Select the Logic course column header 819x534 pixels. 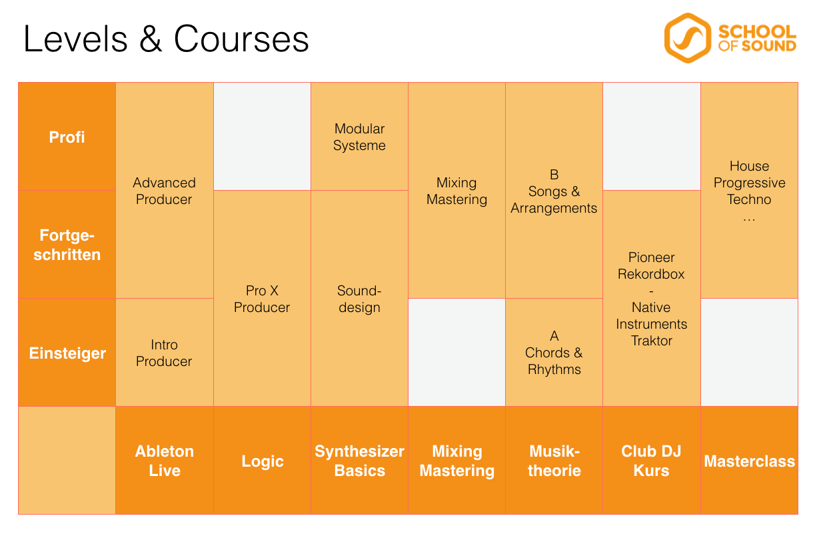[263, 461]
